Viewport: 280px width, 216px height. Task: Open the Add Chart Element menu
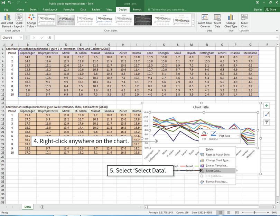click(8, 21)
